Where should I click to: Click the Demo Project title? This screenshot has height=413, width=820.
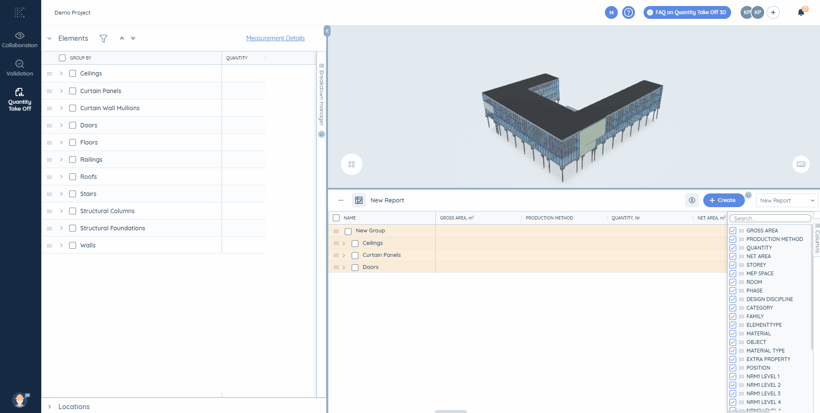(72, 12)
